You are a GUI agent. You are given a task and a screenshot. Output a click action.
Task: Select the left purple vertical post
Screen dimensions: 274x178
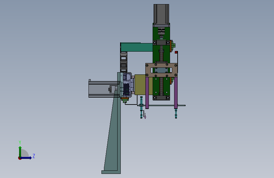tap(147, 93)
